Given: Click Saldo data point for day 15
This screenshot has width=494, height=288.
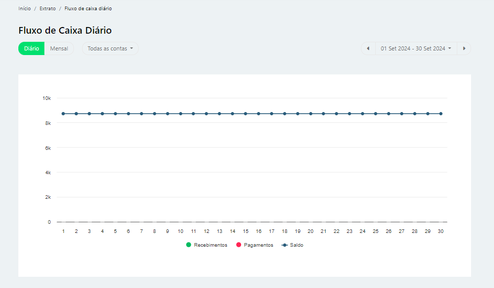Looking at the screenshot, I should click(246, 114).
